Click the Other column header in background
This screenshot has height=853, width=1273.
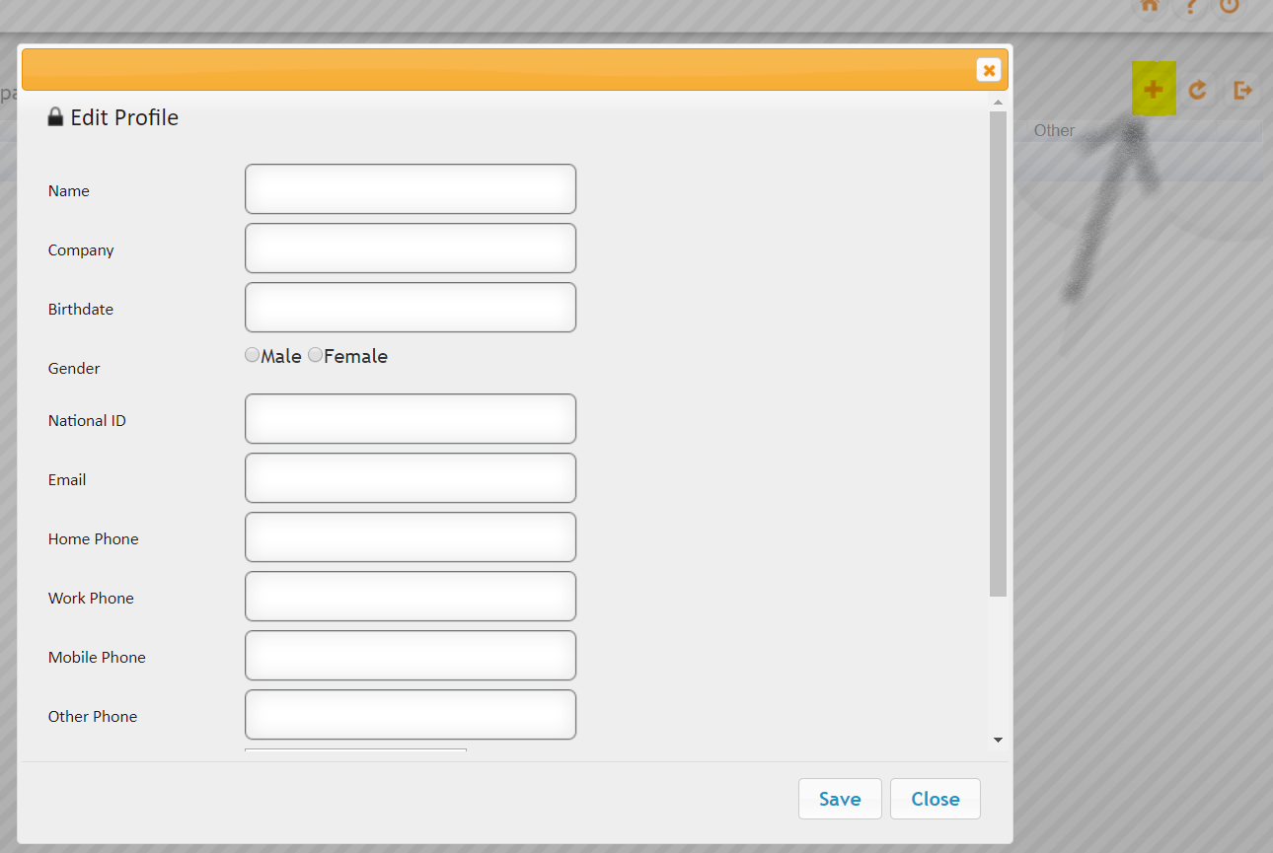pyautogui.click(x=1054, y=130)
